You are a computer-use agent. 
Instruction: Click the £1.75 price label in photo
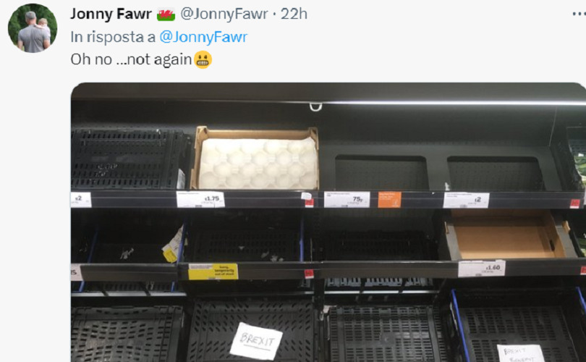coord(200,199)
